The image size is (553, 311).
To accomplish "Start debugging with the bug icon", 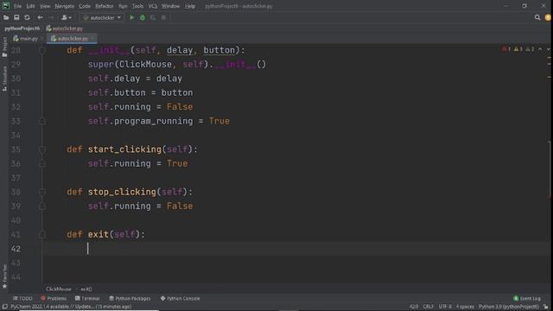I will [143, 17].
